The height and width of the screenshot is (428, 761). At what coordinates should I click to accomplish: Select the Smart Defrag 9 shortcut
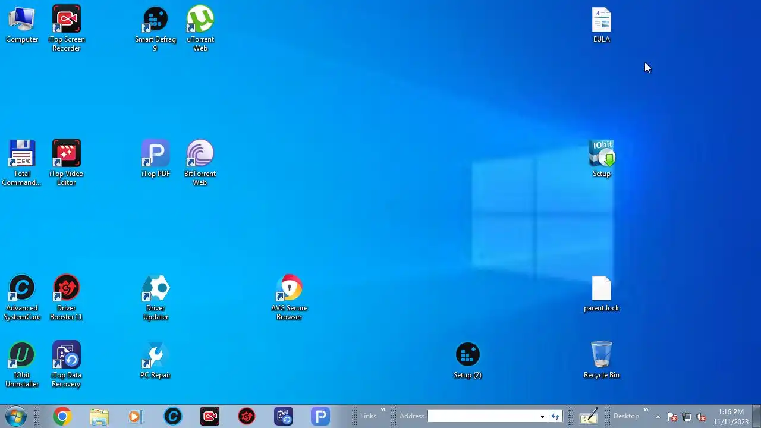pyautogui.click(x=155, y=29)
